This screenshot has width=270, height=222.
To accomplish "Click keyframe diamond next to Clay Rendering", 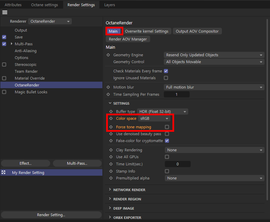I will coord(111,150).
